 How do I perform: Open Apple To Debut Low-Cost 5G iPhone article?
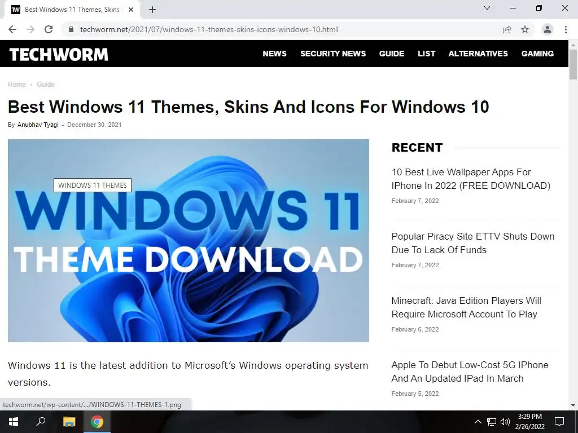470,372
